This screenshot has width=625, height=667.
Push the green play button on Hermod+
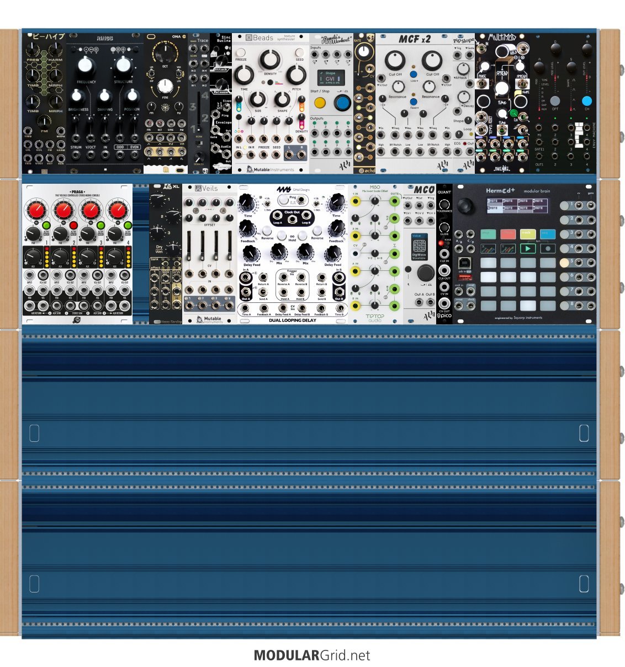(x=527, y=249)
